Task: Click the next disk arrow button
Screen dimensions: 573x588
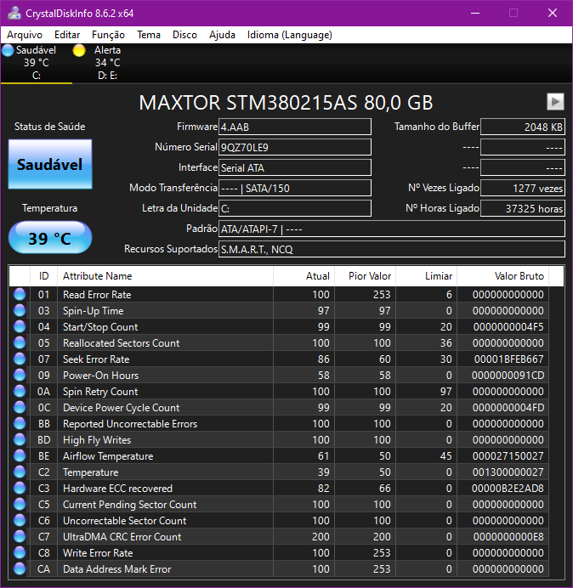Action: (555, 102)
